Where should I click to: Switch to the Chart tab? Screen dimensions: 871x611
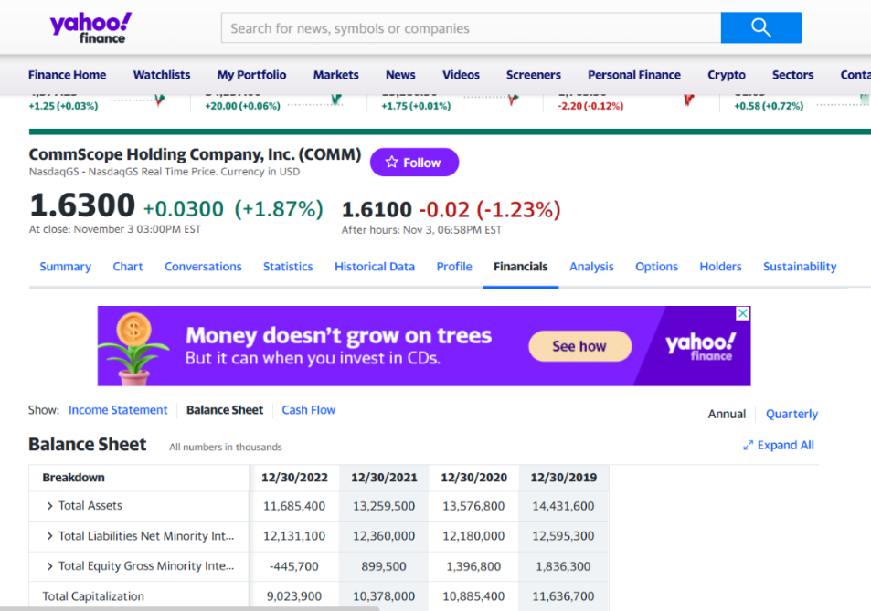pos(128,267)
